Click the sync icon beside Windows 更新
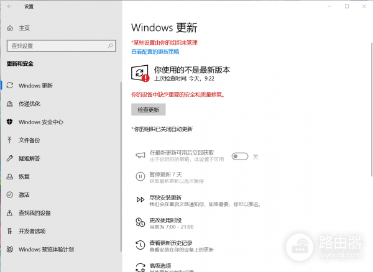This screenshot has height=272, width=373. [10, 85]
